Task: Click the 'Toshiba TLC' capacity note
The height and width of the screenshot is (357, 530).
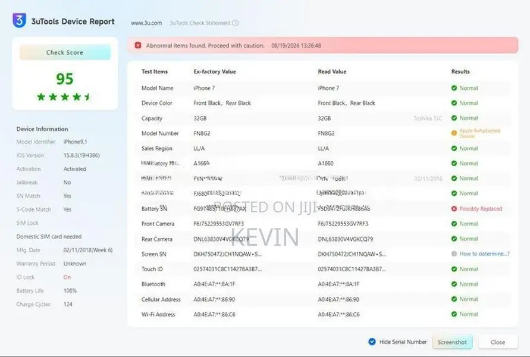Action: coord(428,118)
